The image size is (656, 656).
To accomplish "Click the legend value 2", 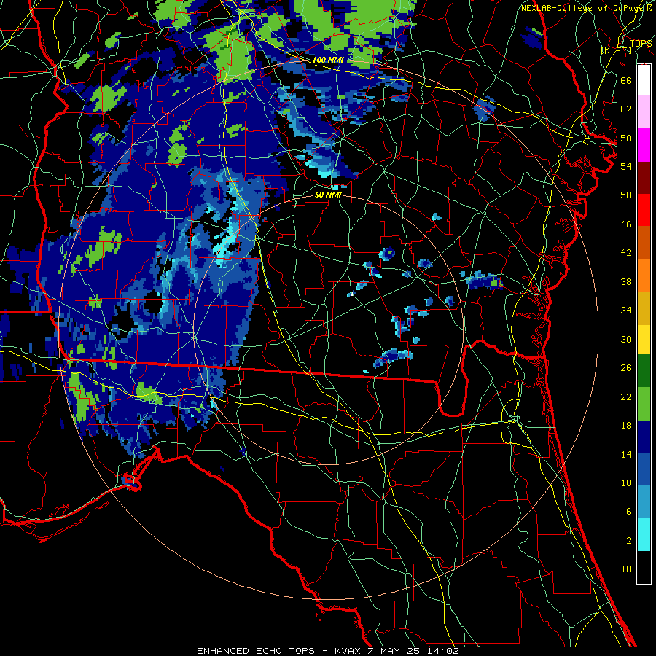I will coord(629,540).
